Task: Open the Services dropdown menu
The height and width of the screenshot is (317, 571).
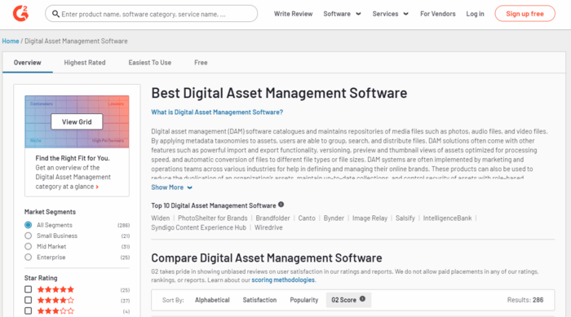Action: point(391,14)
